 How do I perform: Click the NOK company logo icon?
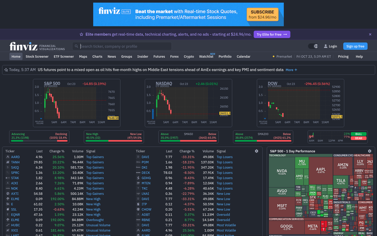point(8,188)
